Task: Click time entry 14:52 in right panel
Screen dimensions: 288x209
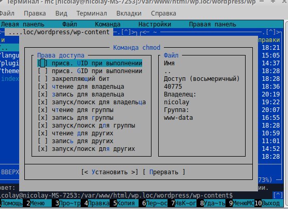Action: 270,148
